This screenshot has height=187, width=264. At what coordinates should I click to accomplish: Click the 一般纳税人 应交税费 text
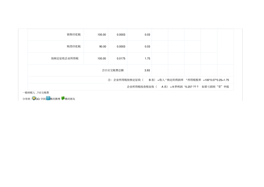36,93
